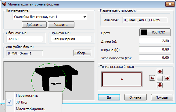Click the Добавить button

pos(34,25)
